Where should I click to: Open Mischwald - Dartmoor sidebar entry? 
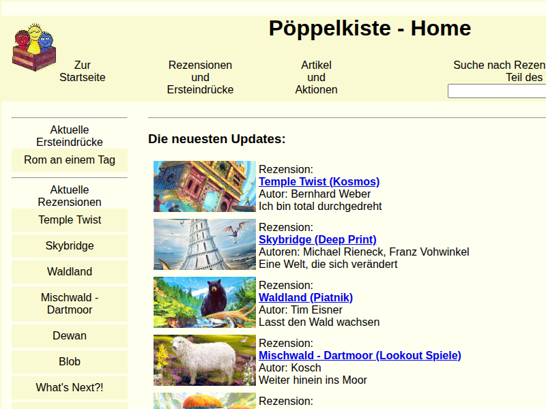(70, 304)
